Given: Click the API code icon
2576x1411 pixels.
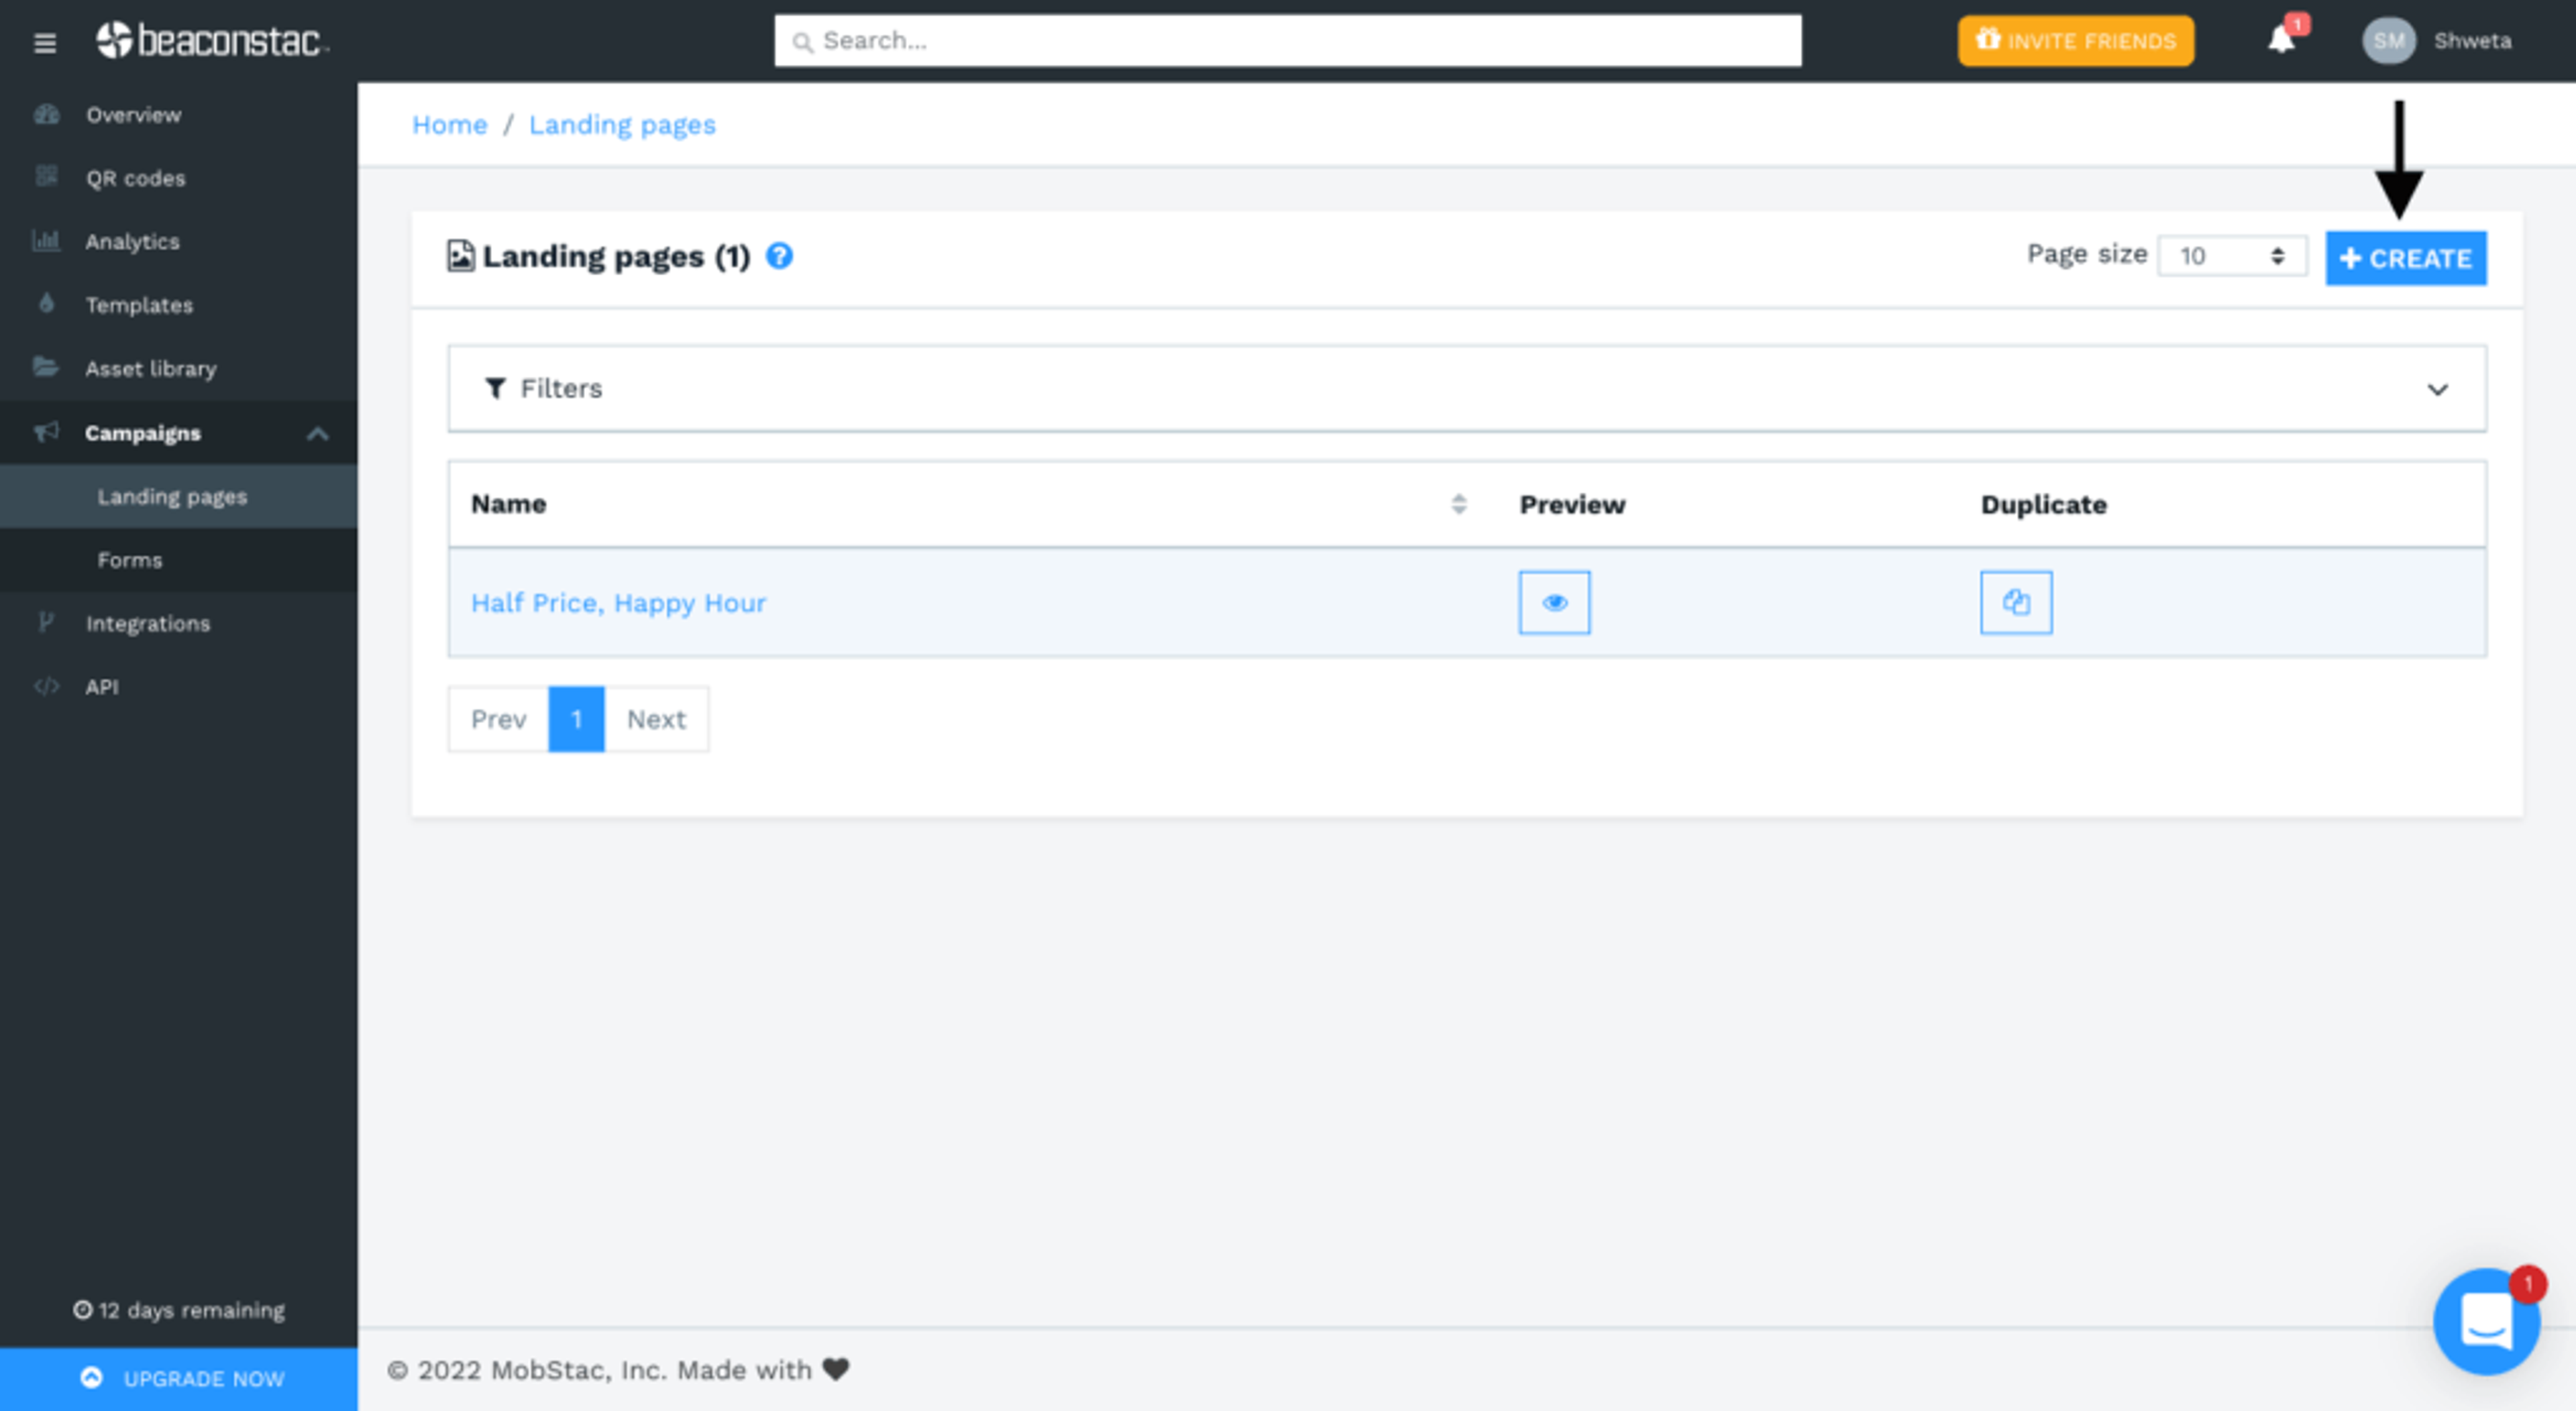Looking at the screenshot, I should [x=46, y=686].
